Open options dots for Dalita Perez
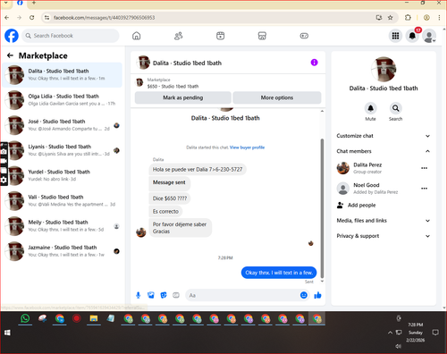 point(424,168)
